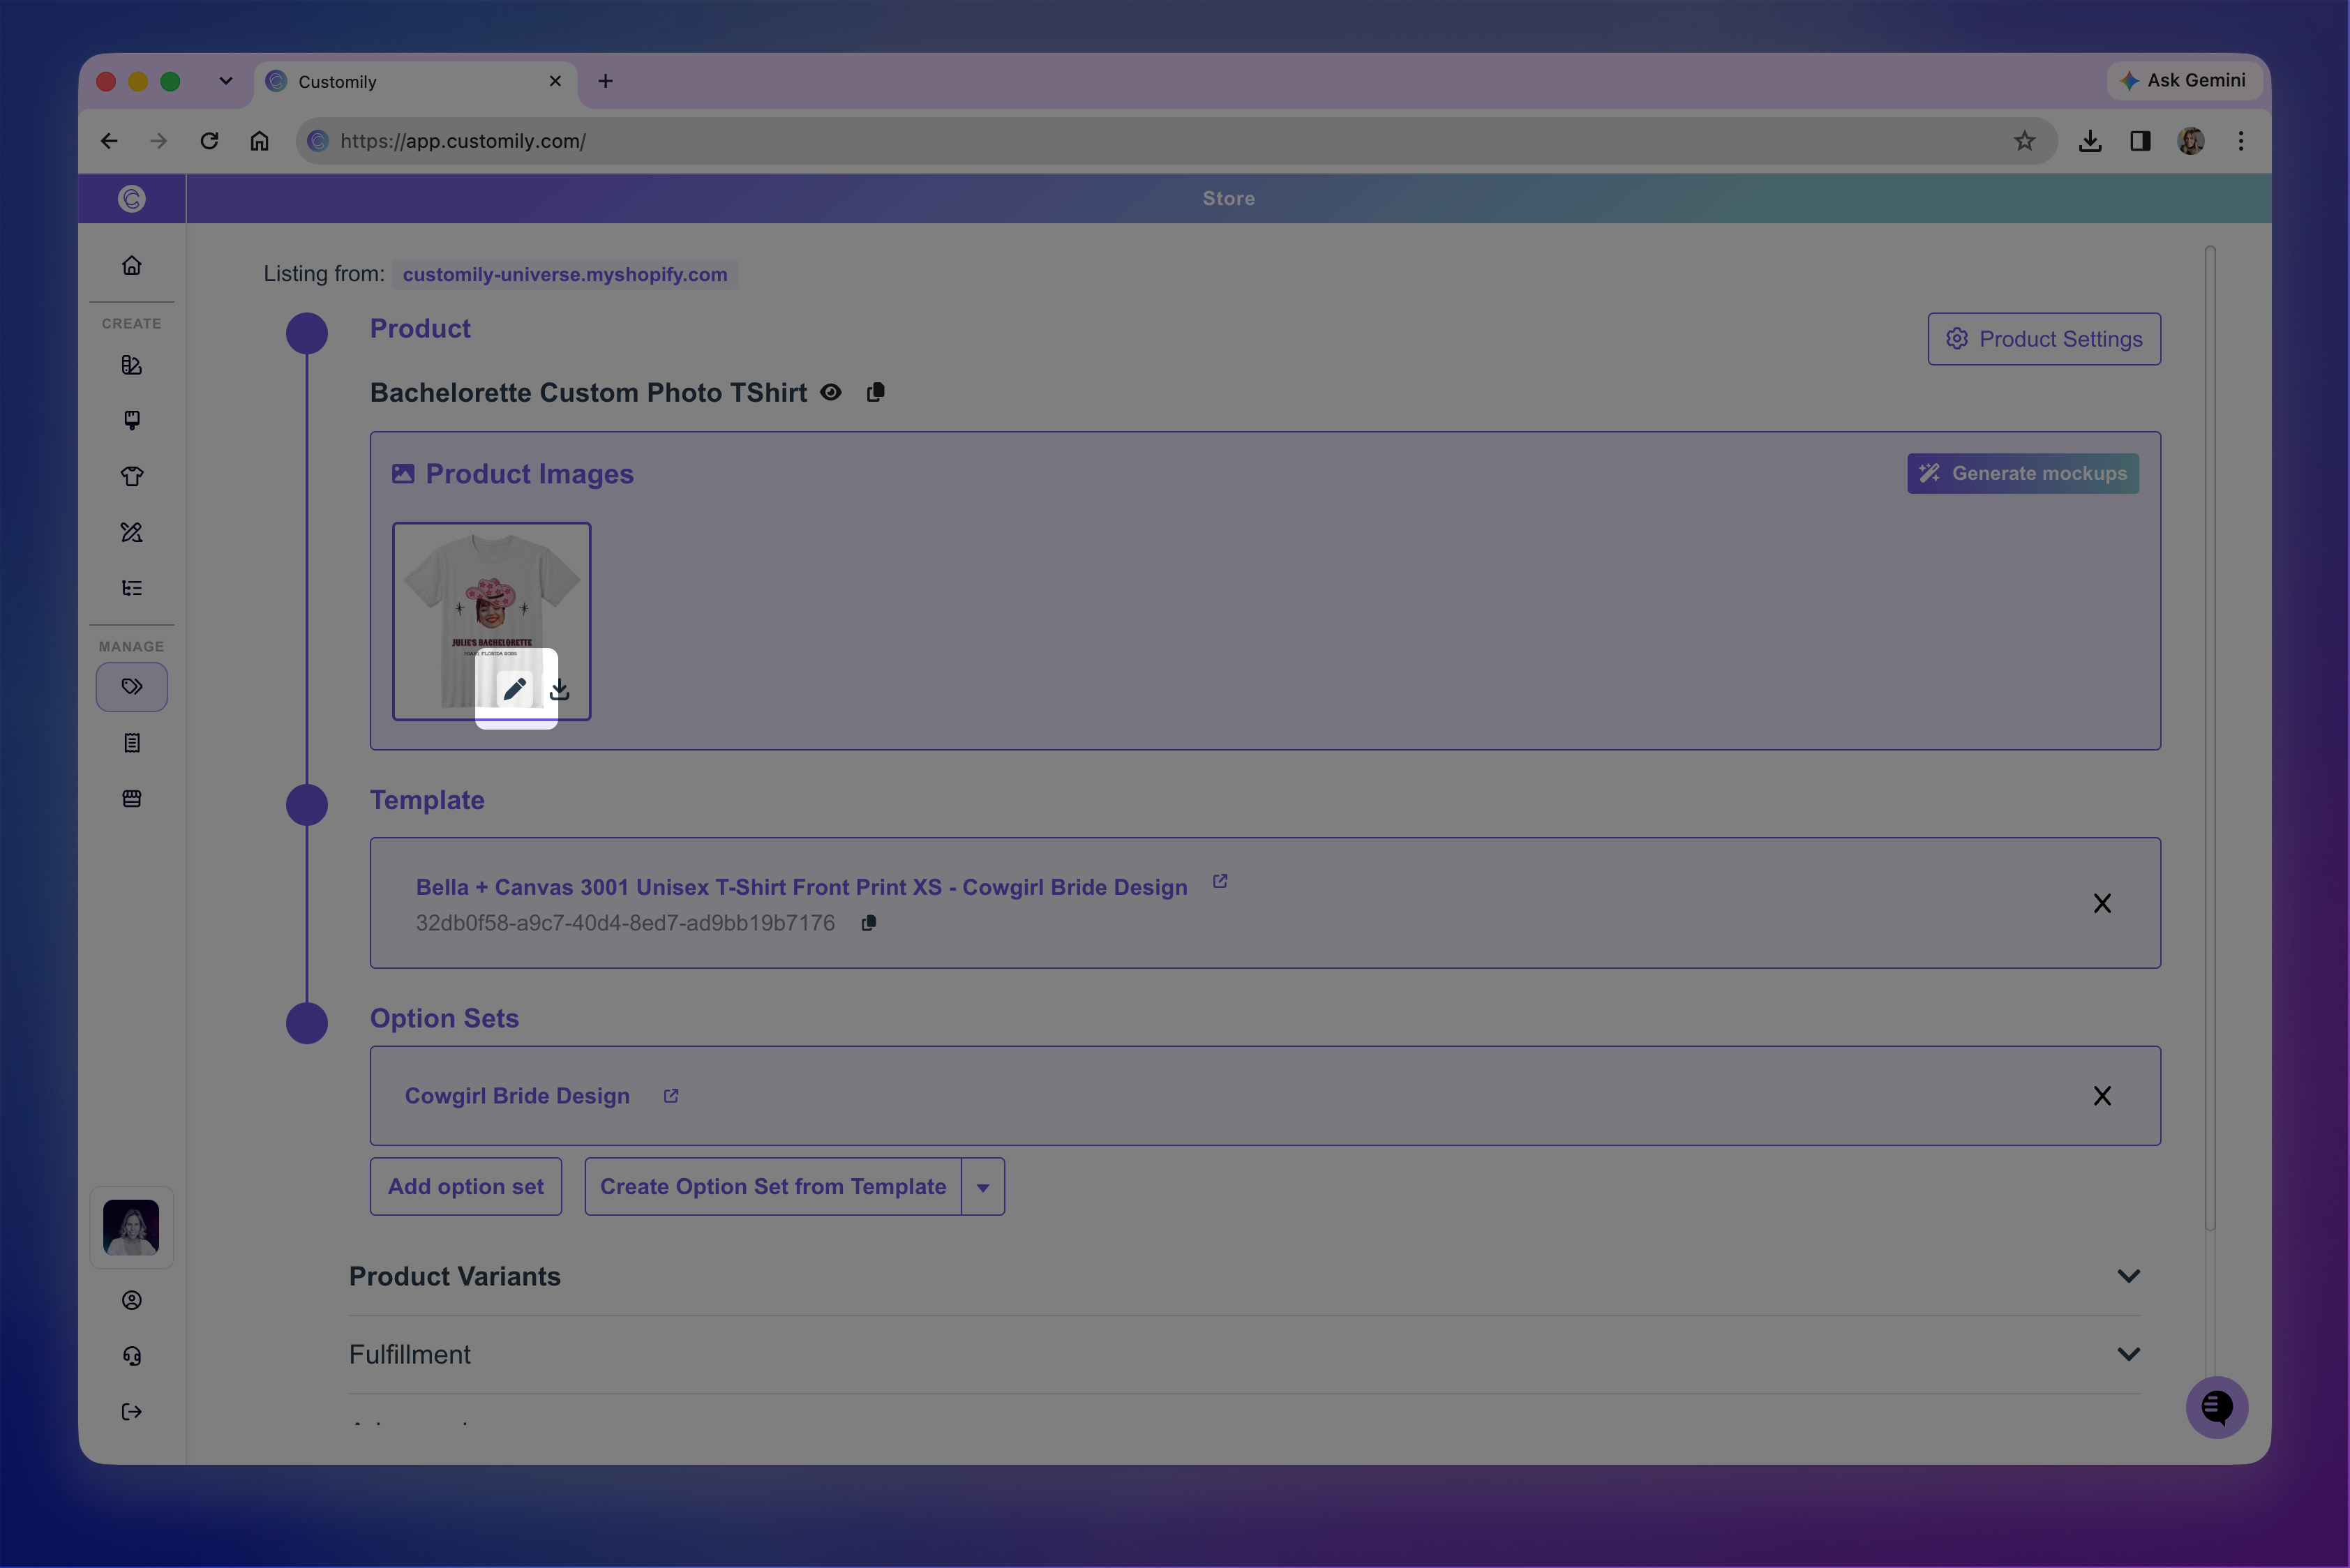Open the chat support bubble
Screen dimensions: 2350x1568
[x=2216, y=1408]
